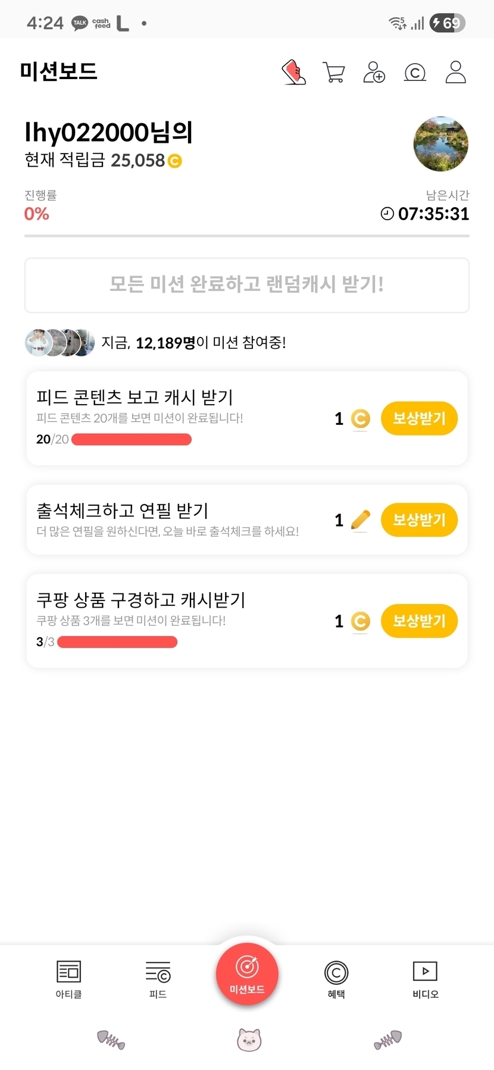
Task: Open the cash coin icon in header
Action: point(415,73)
